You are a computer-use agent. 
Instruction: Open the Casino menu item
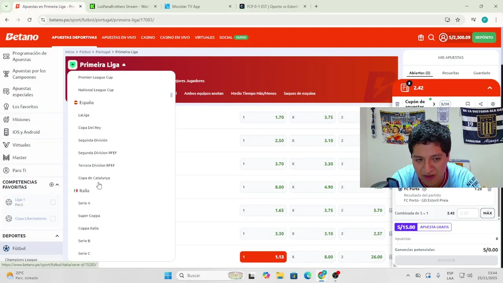point(148,37)
